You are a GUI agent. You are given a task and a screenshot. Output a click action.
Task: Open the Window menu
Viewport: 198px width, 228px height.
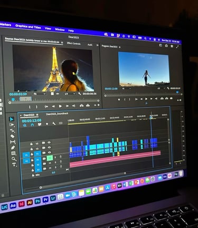pyautogui.click(x=60, y=29)
